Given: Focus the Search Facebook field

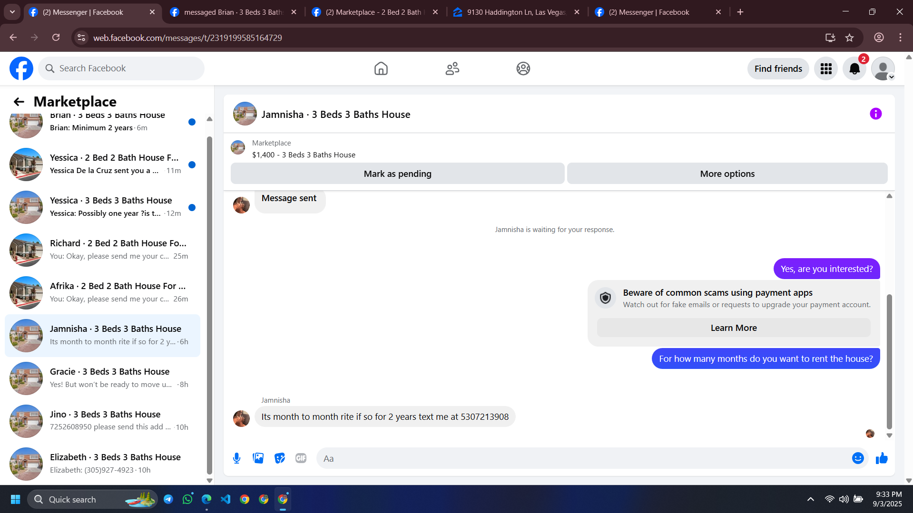Looking at the screenshot, I should point(121,68).
